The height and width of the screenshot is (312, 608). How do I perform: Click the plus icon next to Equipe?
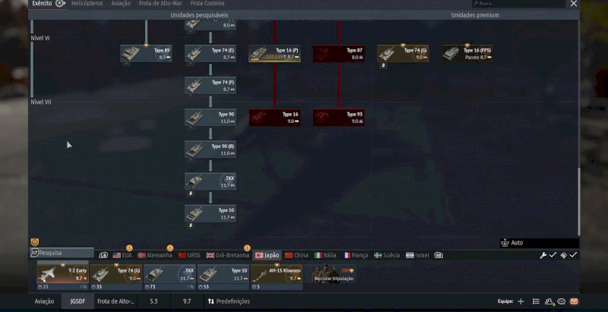point(521,301)
